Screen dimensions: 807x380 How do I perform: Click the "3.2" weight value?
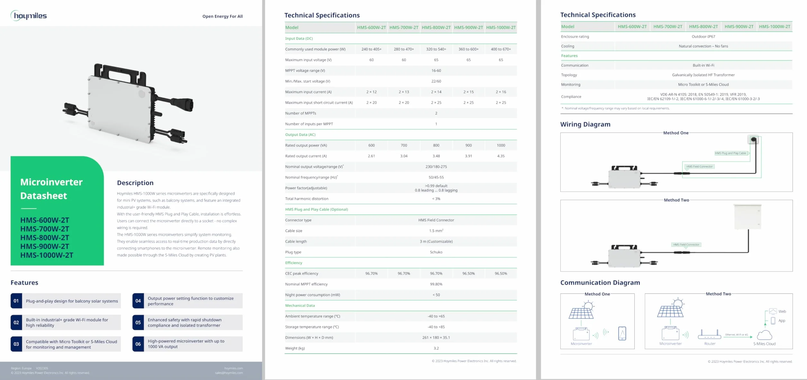pos(436,348)
